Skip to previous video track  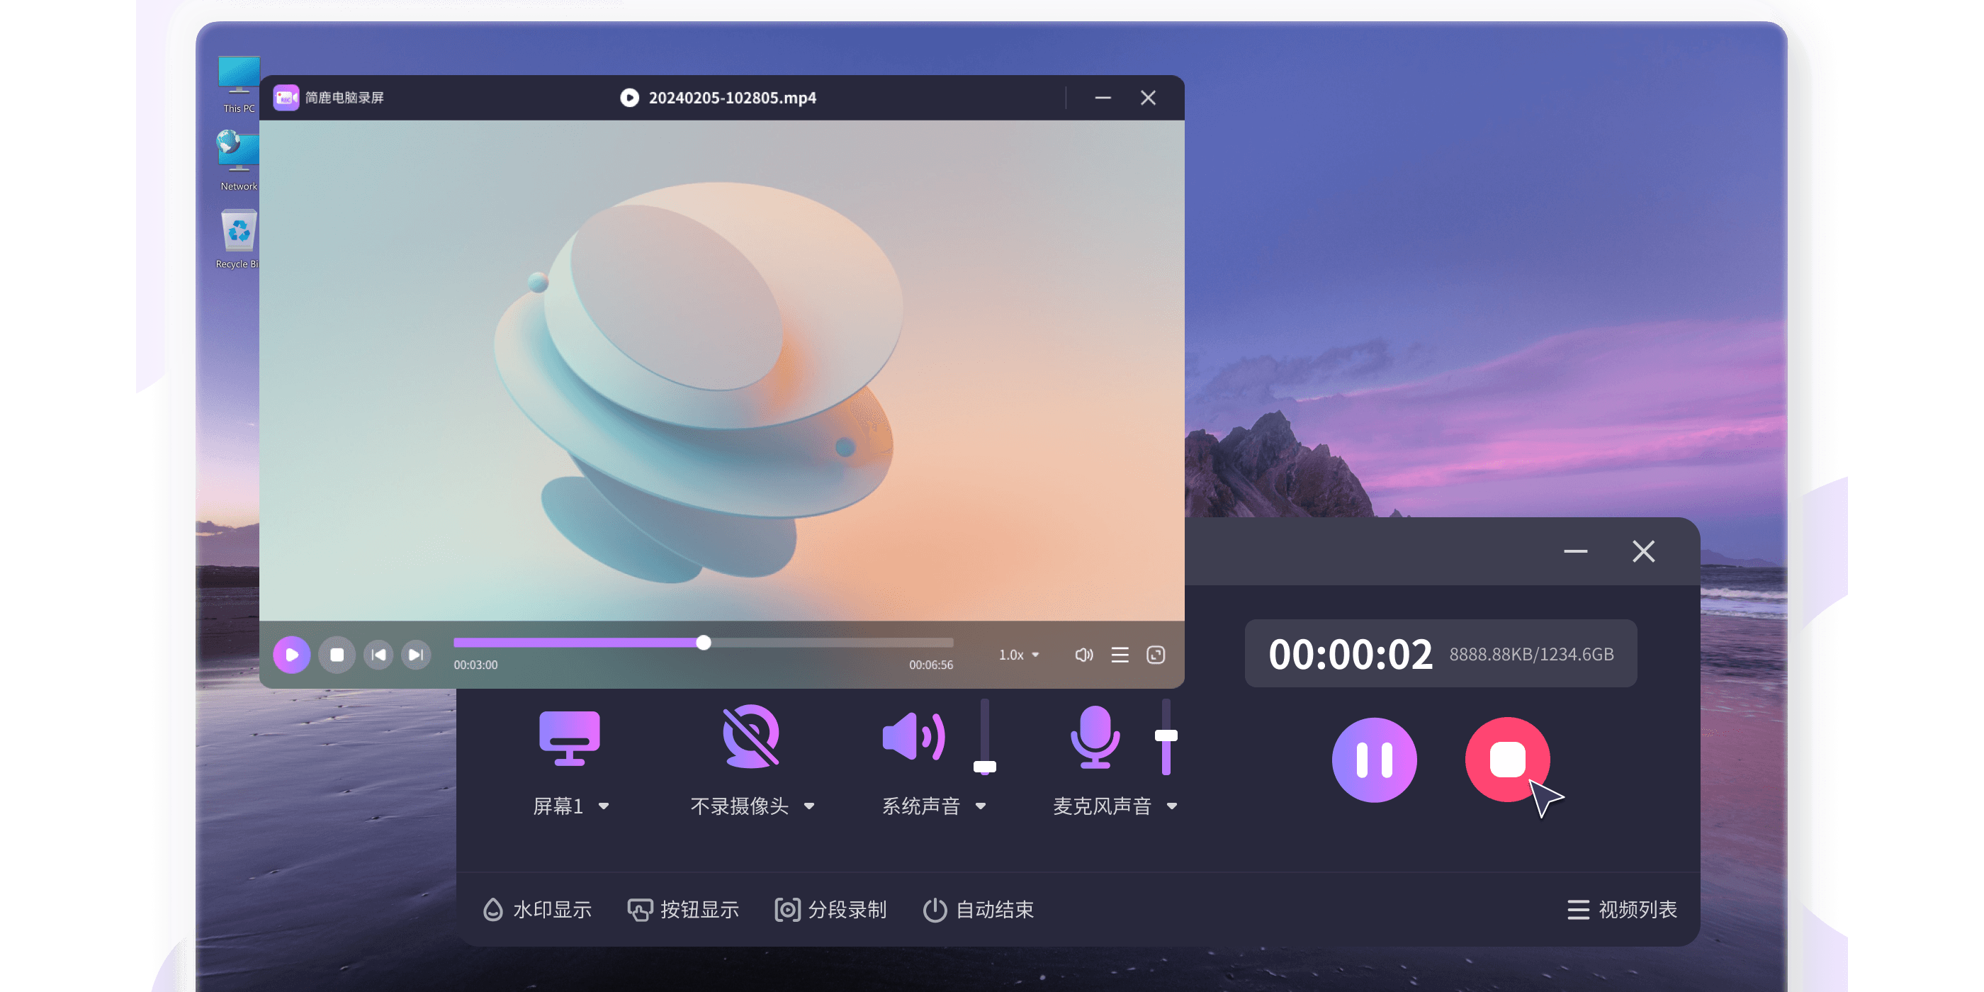coord(378,655)
